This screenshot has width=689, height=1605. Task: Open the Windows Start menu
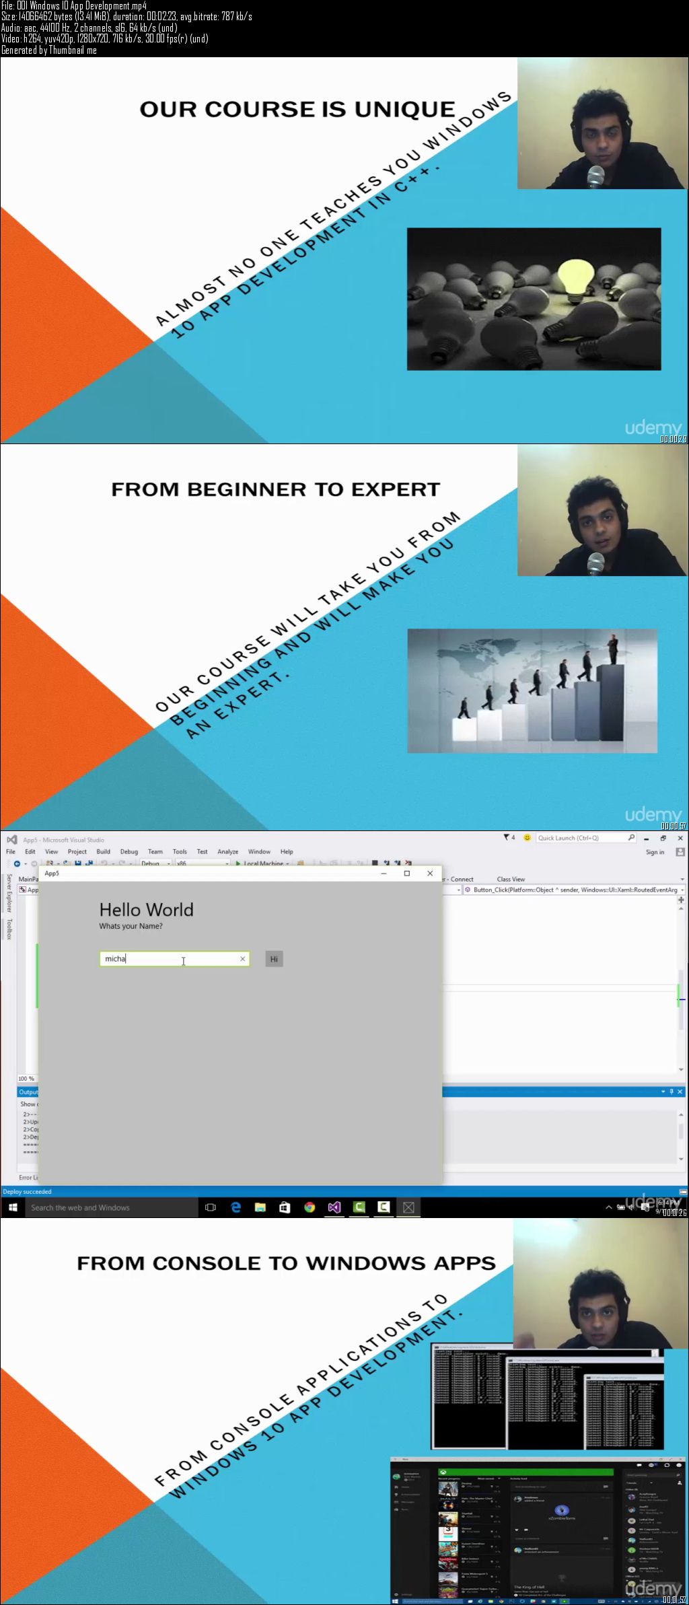point(12,1207)
